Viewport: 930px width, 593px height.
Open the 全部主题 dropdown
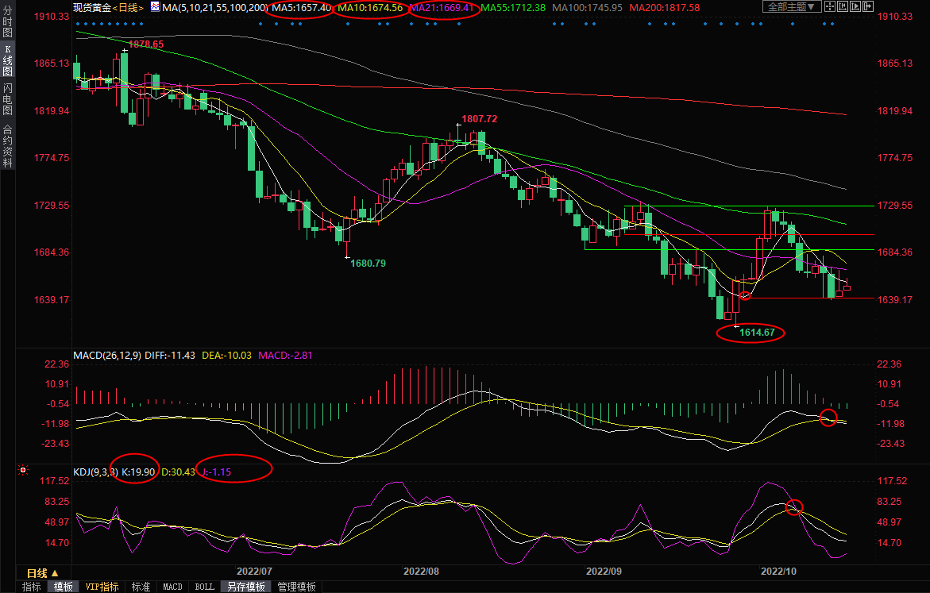(792, 6)
